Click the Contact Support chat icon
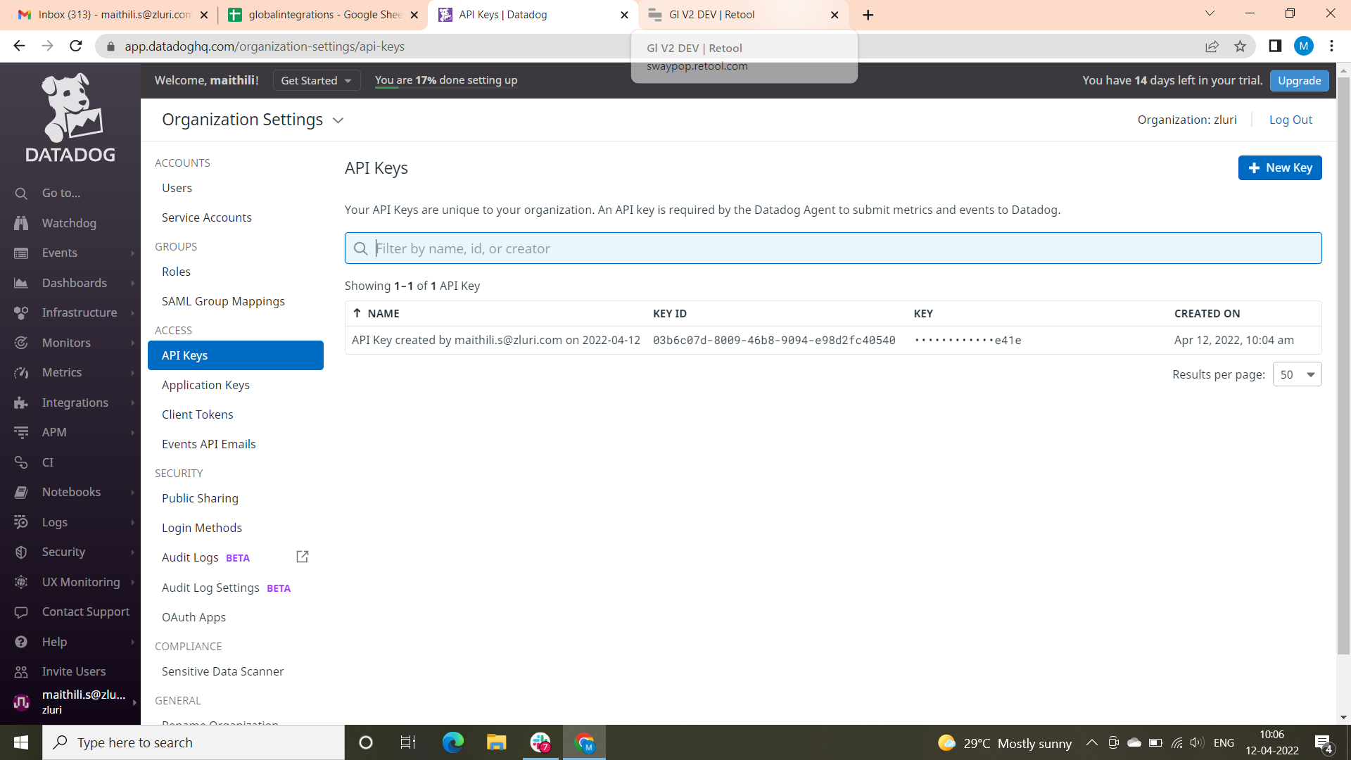This screenshot has height=760, width=1351. [x=21, y=612]
